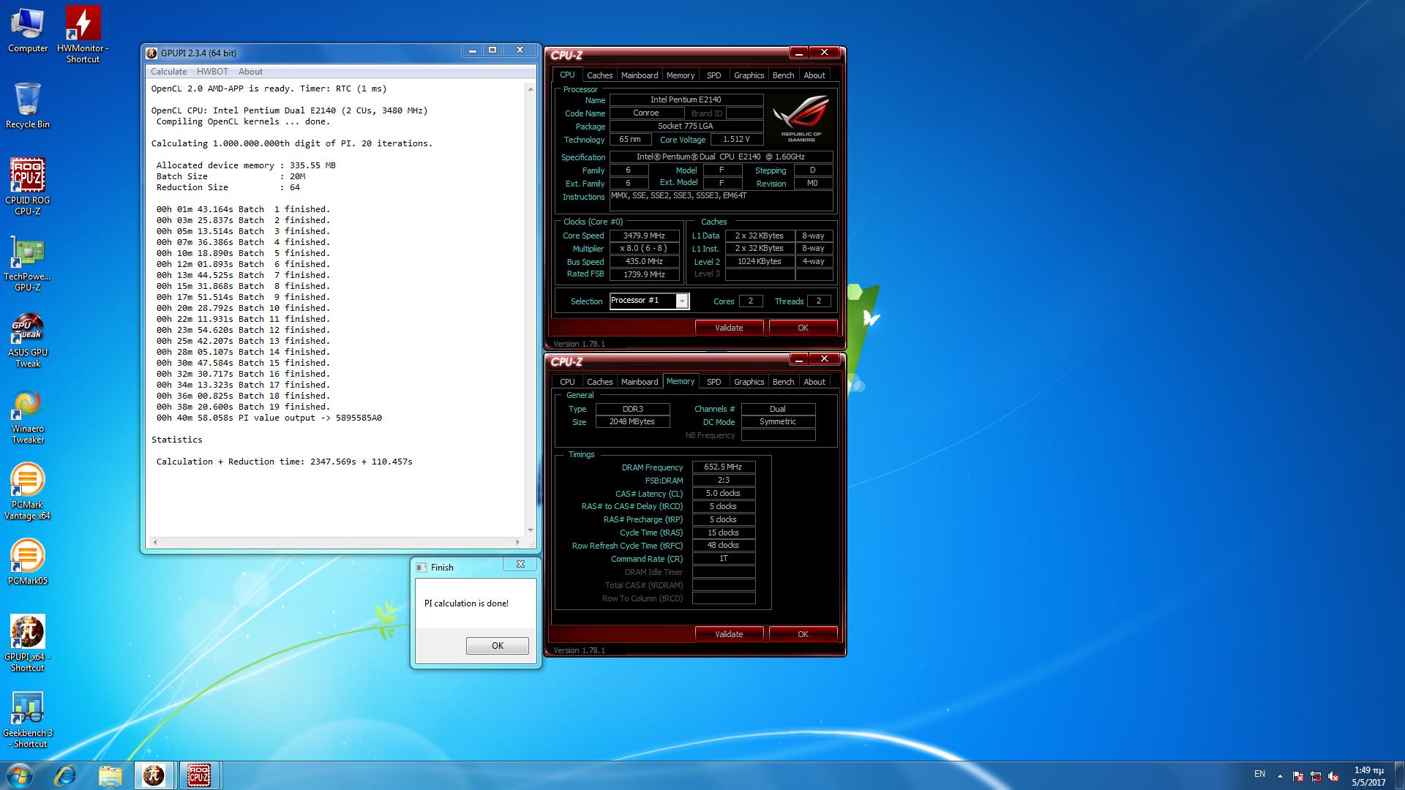The image size is (1405, 790).
Task: Click the Core Voltage 1.512 V field
Action: [x=736, y=139]
